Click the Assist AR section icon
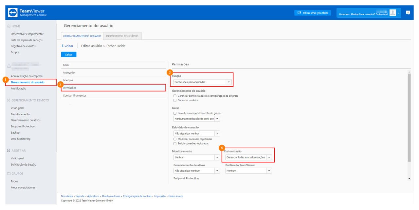419x210 pixels. coord(9,151)
